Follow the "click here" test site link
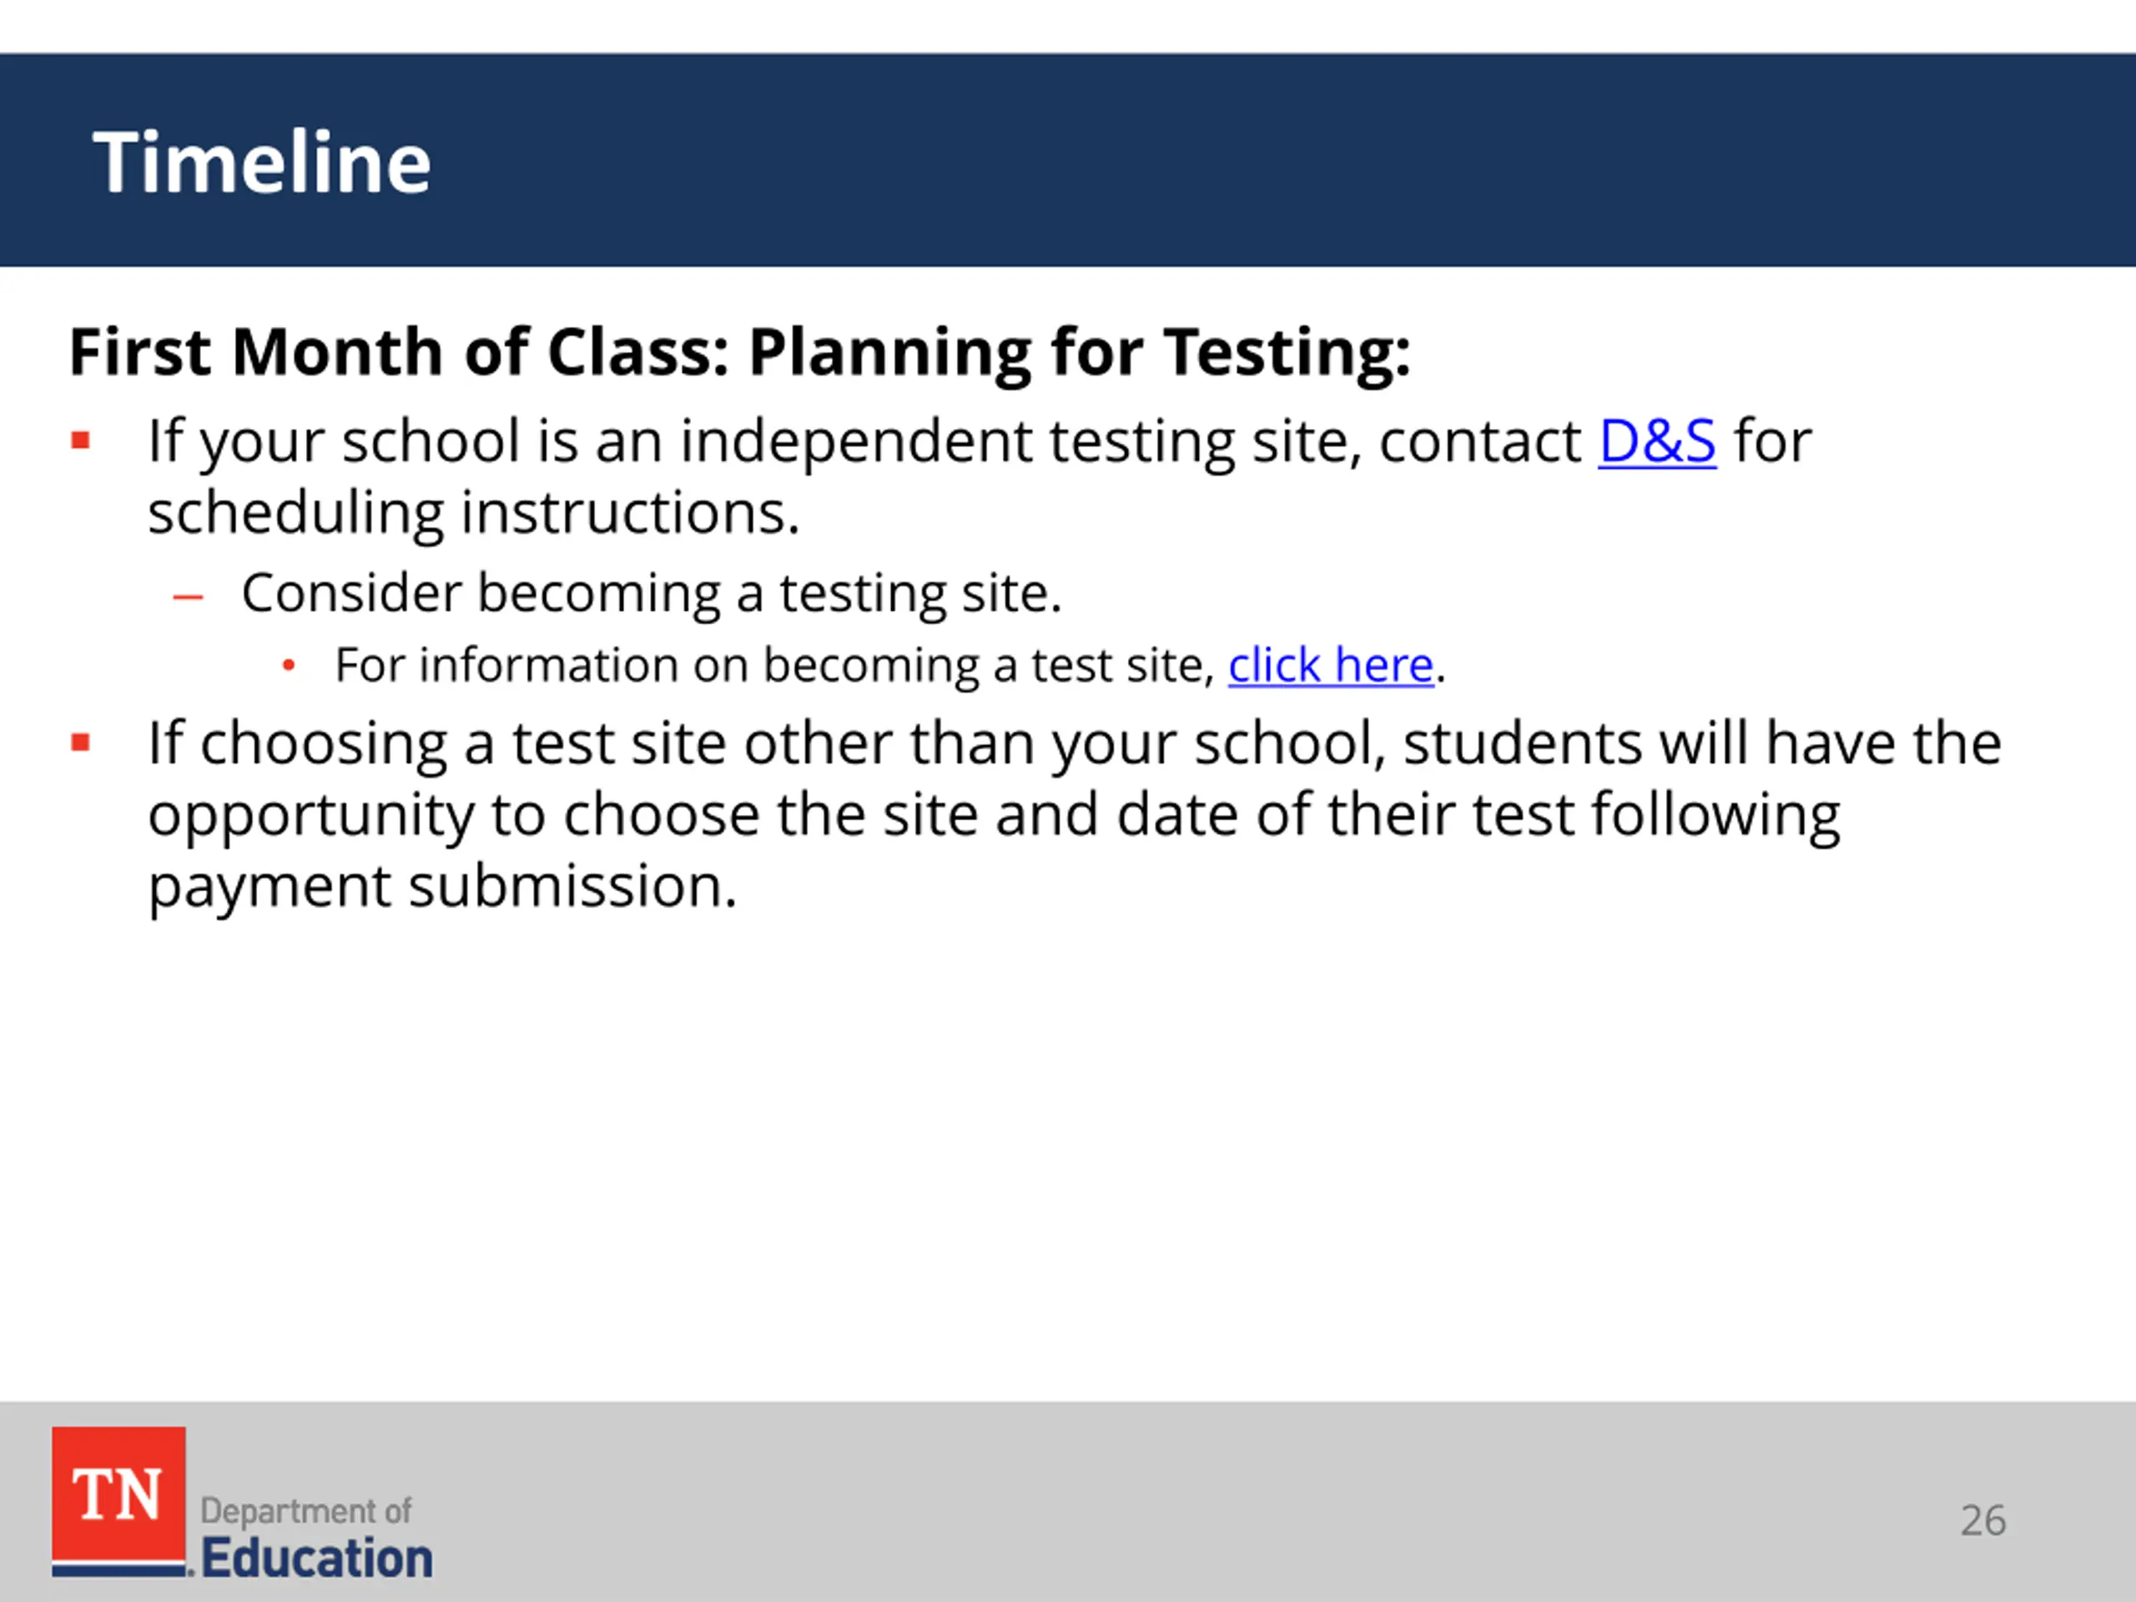 [x=1331, y=665]
